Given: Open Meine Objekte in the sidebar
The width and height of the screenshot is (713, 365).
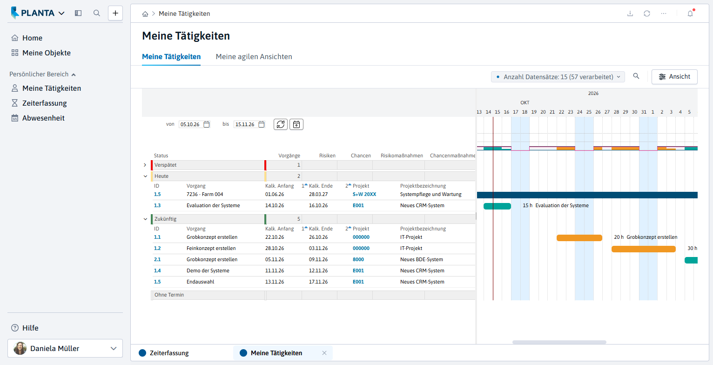Looking at the screenshot, I should (41, 53).
